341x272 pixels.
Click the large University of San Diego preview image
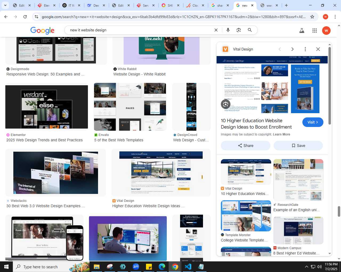(272, 84)
